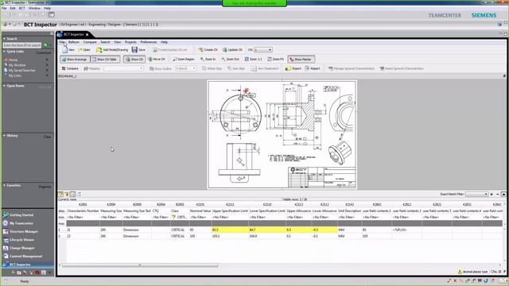
Task: Collapse the History section
Action: pos(5,136)
